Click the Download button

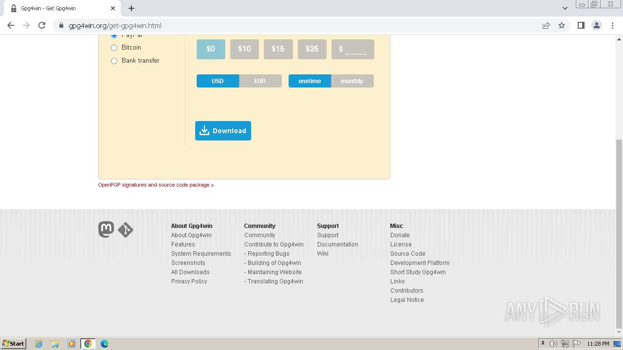(223, 131)
